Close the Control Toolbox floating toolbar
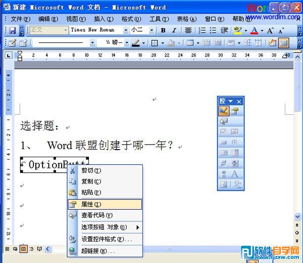The width and height of the screenshot is (303, 263). [x=239, y=101]
